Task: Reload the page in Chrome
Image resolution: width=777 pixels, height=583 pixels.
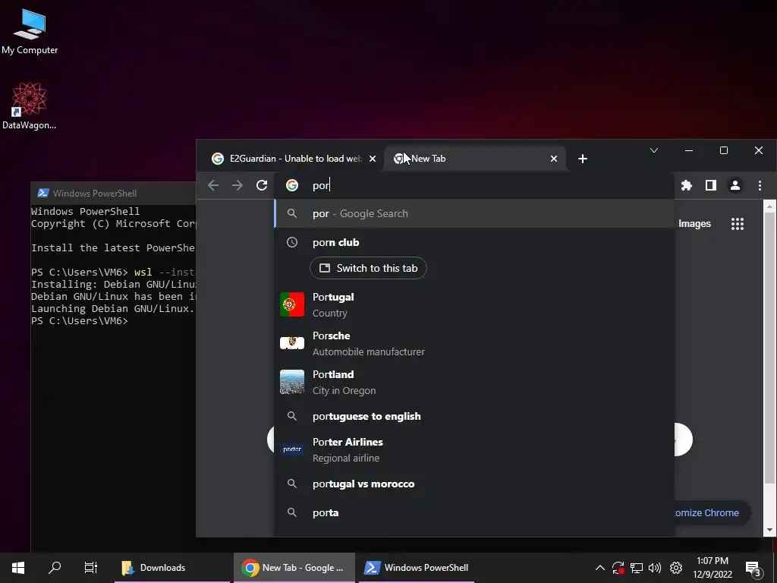Action: (x=262, y=185)
